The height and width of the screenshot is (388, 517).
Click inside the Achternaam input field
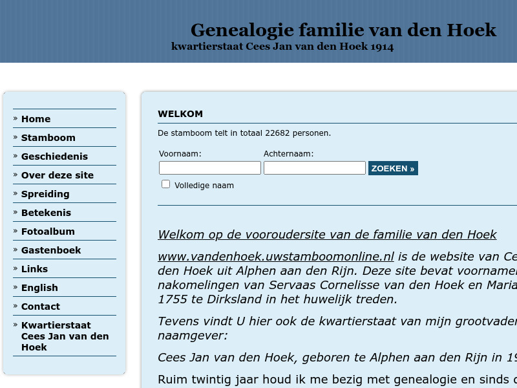pyautogui.click(x=314, y=167)
